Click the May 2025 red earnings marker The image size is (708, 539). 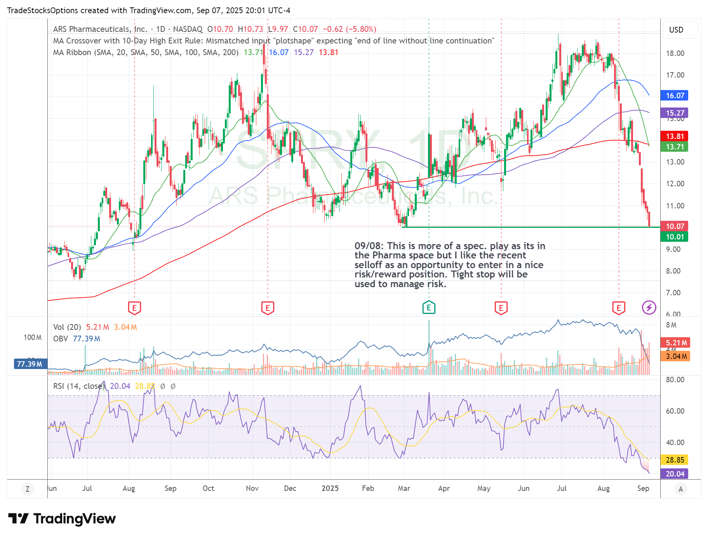click(501, 308)
